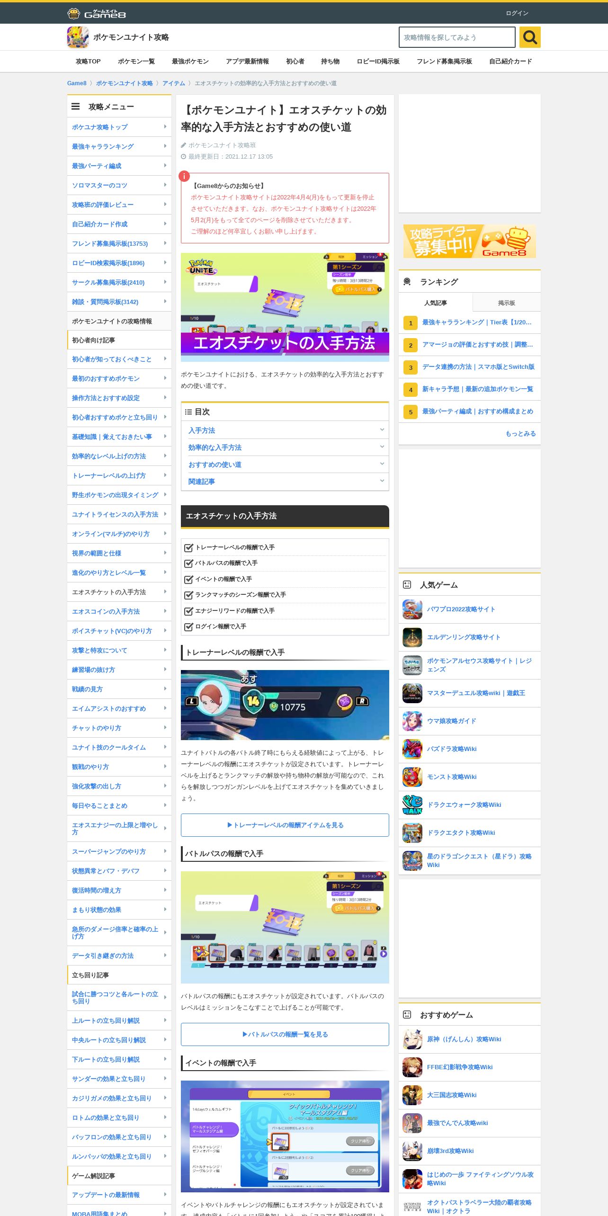Open the 大三国志攻略Wiki game icon
This screenshot has width=608, height=1216.
(412, 1095)
